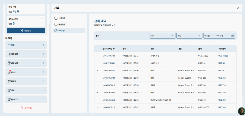Select the 머니내역 tab

tap(69, 31)
